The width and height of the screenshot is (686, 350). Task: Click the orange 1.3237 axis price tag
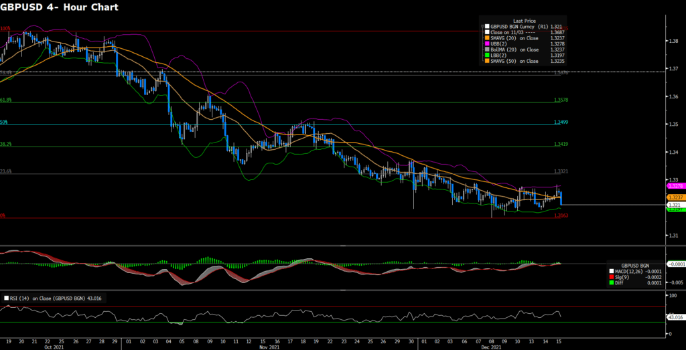pyautogui.click(x=675, y=197)
